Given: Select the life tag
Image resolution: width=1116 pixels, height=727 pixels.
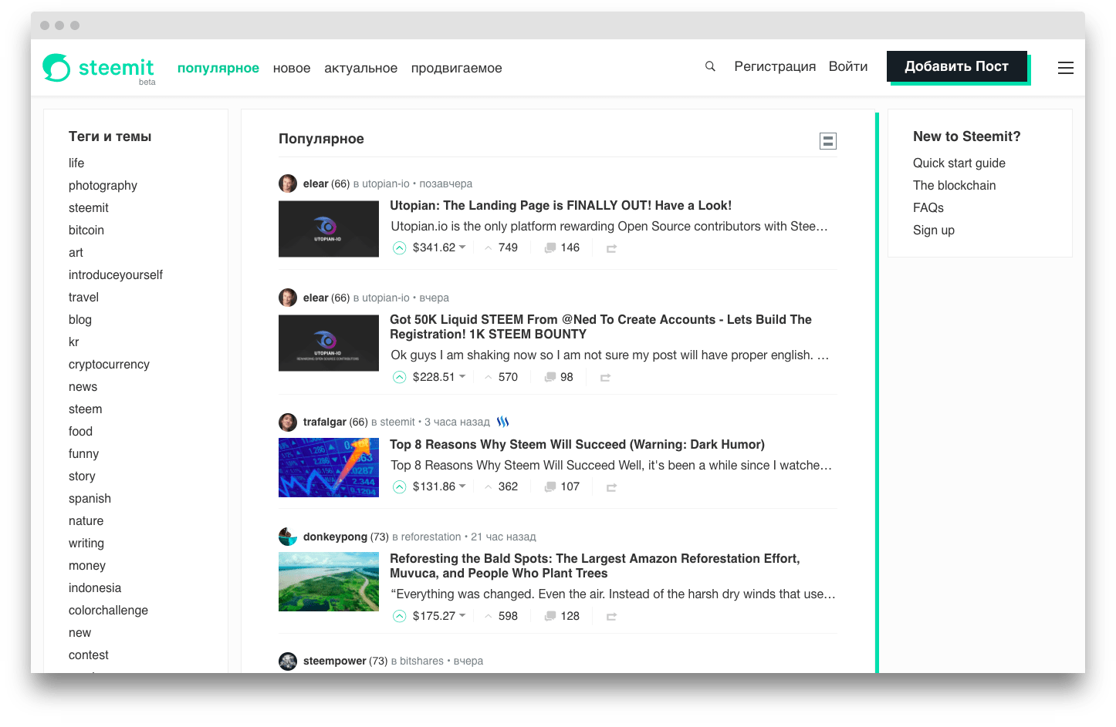Looking at the screenshot, I should (x=76, y=163).
